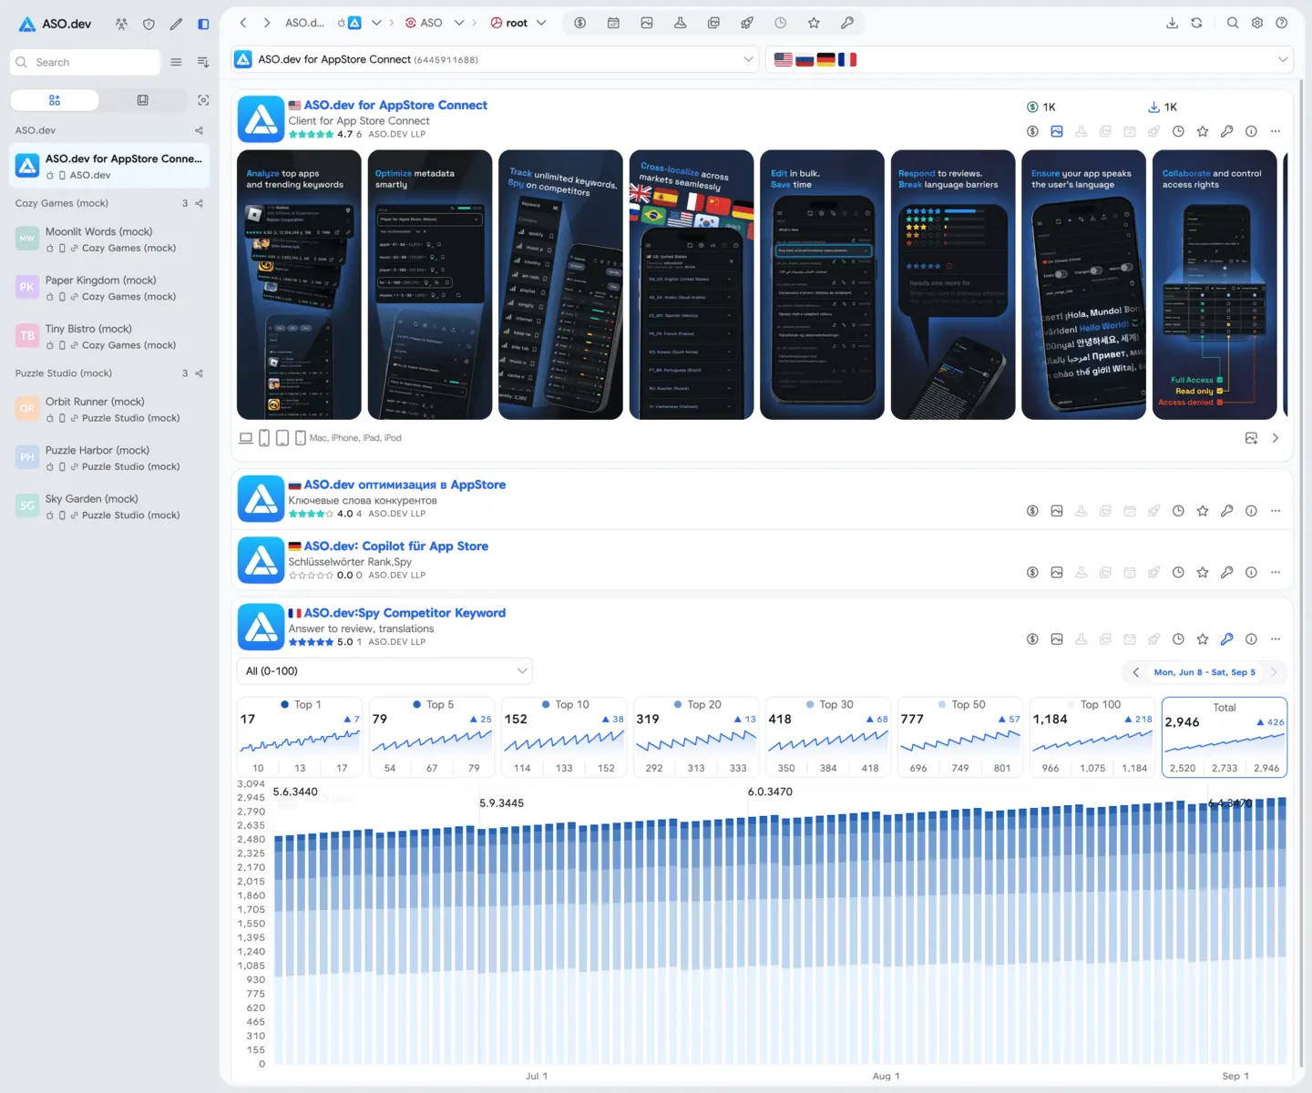Image resolution: width=1312 pixels, height=1093 pixels.
Task: Go back with the left navigation arrow
Action: [242, 23]
